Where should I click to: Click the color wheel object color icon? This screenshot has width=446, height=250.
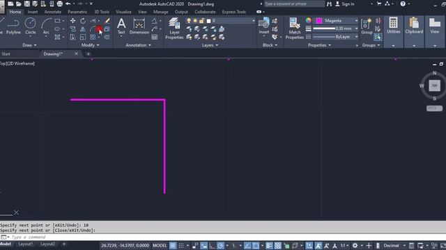(x=309, y=20)
